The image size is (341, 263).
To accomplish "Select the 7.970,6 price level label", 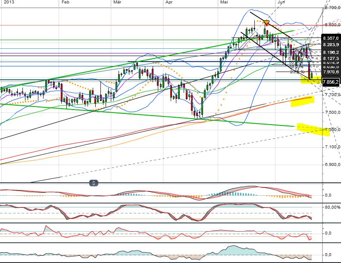I will [331, 72].
